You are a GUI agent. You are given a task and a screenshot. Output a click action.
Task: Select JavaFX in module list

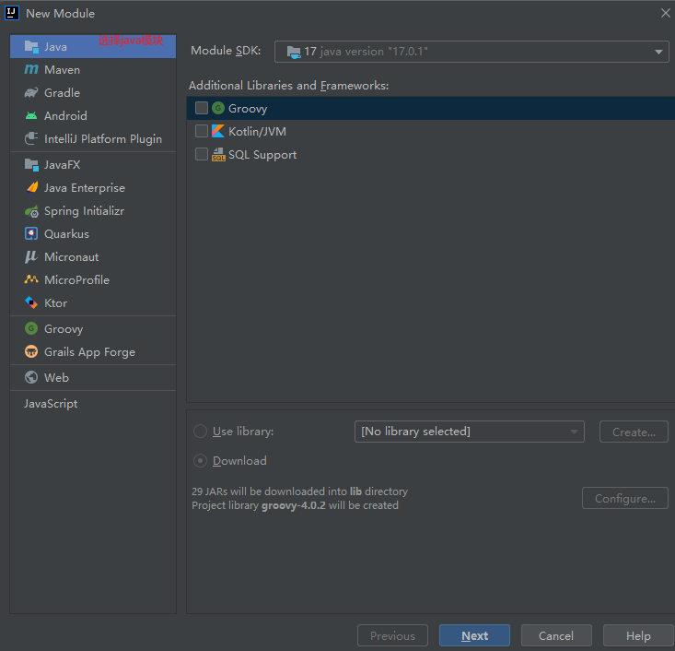click(x=93, y=165)
